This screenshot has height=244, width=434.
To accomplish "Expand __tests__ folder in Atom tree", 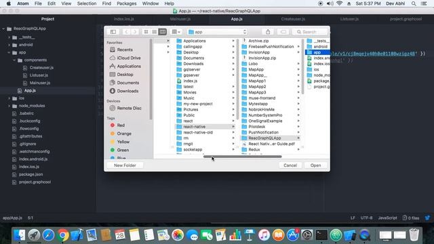I will tap(9, 37).
